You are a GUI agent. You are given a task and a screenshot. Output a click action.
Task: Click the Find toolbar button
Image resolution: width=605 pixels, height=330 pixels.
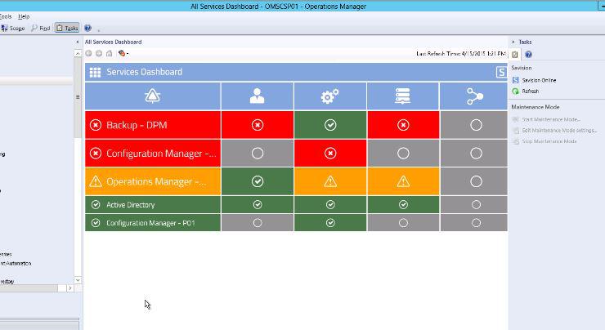click(41, 28)
